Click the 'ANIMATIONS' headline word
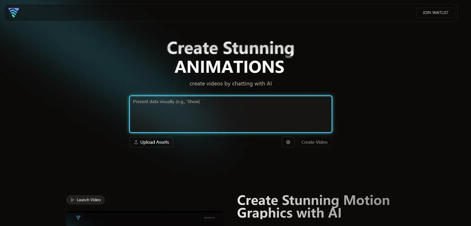The width and height of the screenshot is (471, 226). pyautogui.click(x=229, y=67)
